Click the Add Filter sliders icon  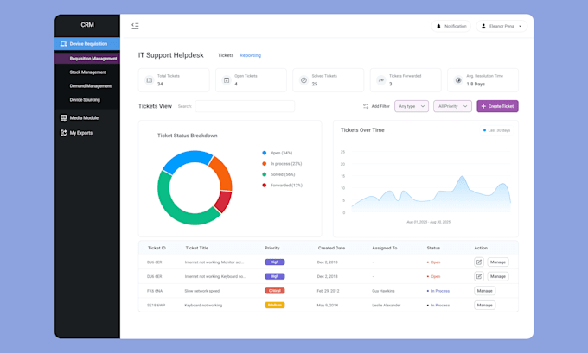point(366,106)
